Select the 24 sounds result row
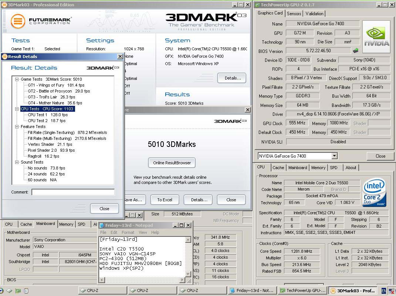Screen dimensions: 396x296 (46, 174)
